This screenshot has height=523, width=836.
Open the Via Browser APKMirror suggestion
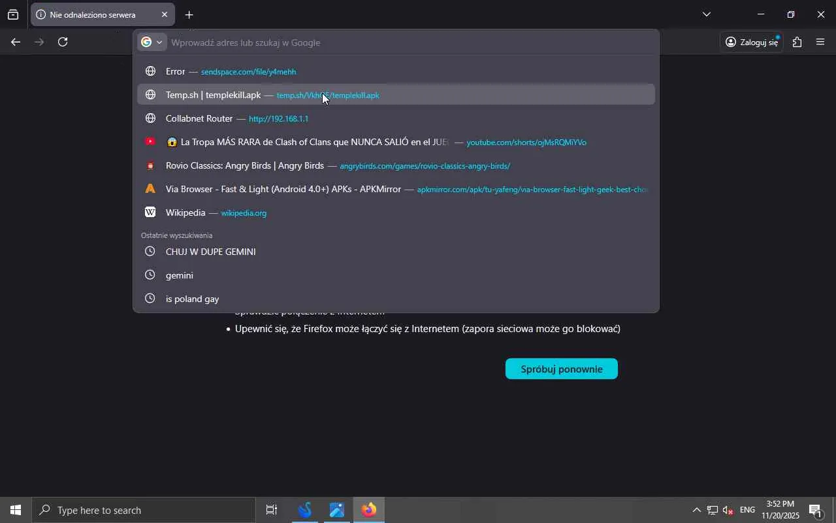tap(396, 189)
